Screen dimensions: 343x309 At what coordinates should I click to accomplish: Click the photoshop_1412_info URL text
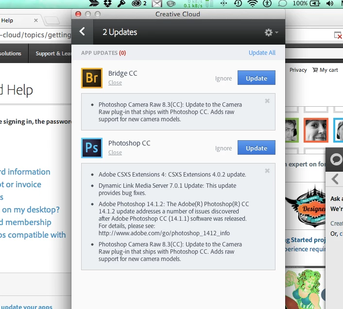click(164, 233)
